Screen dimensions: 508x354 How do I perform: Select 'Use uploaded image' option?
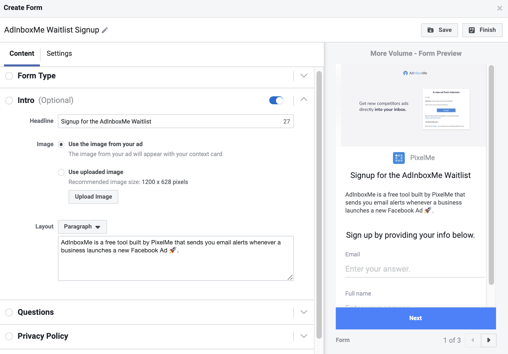tap(61, 172)
